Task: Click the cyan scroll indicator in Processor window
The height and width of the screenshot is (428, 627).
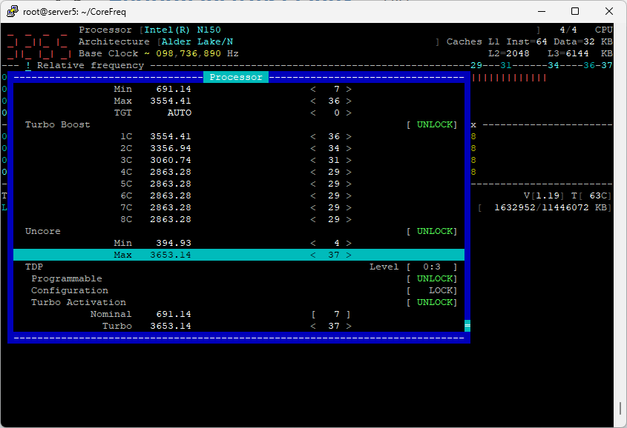Action: [467, 326]
